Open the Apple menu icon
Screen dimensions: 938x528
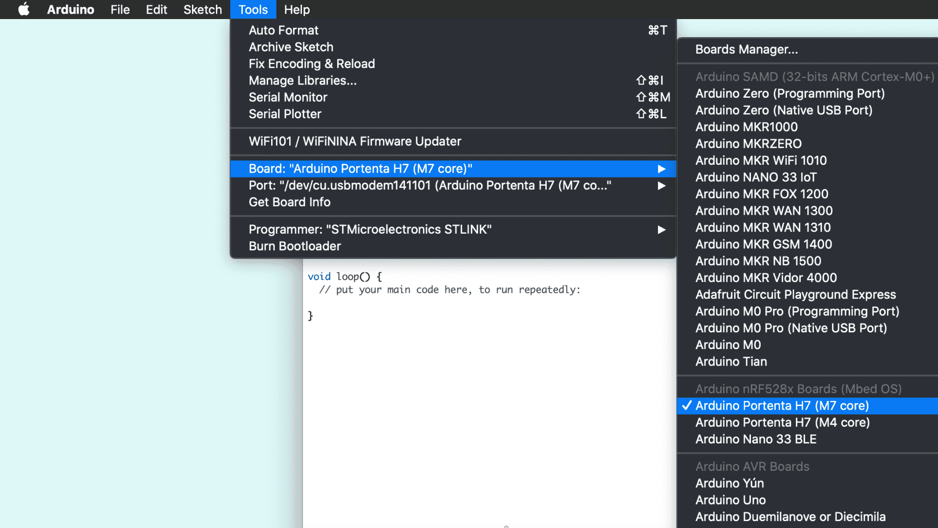23,9
